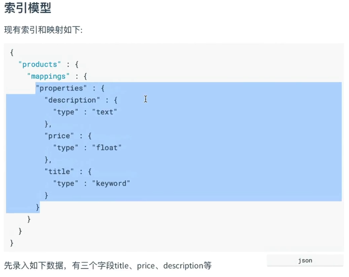349x277 pixels.
Task: Click the "text" type value
Action: pos(105,112)
